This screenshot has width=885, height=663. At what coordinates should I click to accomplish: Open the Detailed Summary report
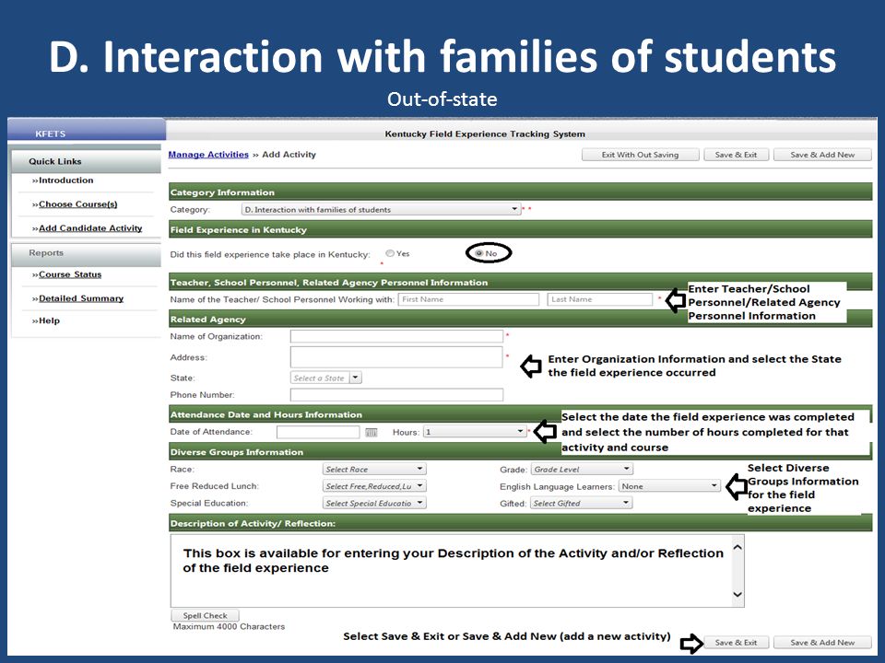[81, 298]
